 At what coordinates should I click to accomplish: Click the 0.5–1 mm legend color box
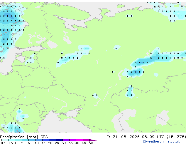[12, 140]
